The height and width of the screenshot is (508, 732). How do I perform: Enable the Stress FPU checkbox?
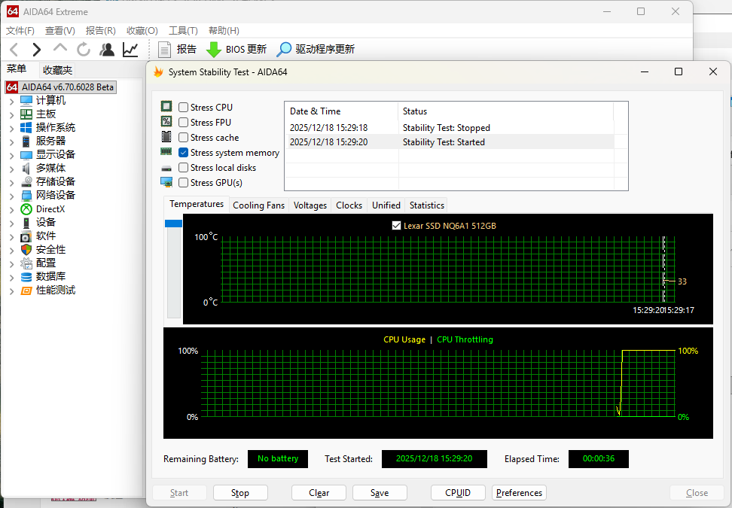pyautogui.click(x=184, y=122)
